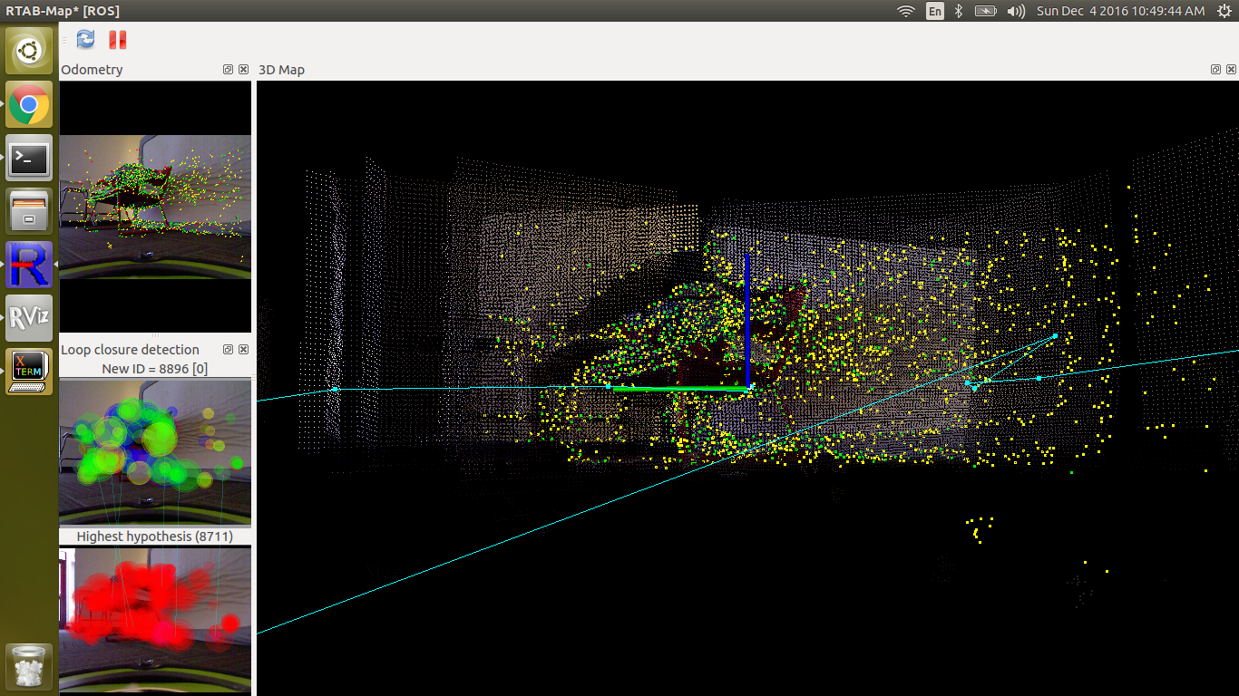
Task: Float the Loop closure detection panel
Action: coord(229,350)
